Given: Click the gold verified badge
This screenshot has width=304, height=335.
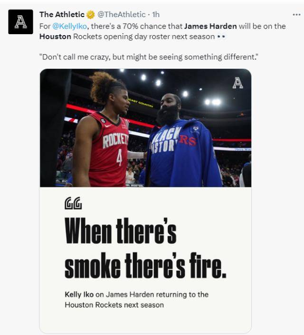Looking at the screenshot, I should point(91,15).
